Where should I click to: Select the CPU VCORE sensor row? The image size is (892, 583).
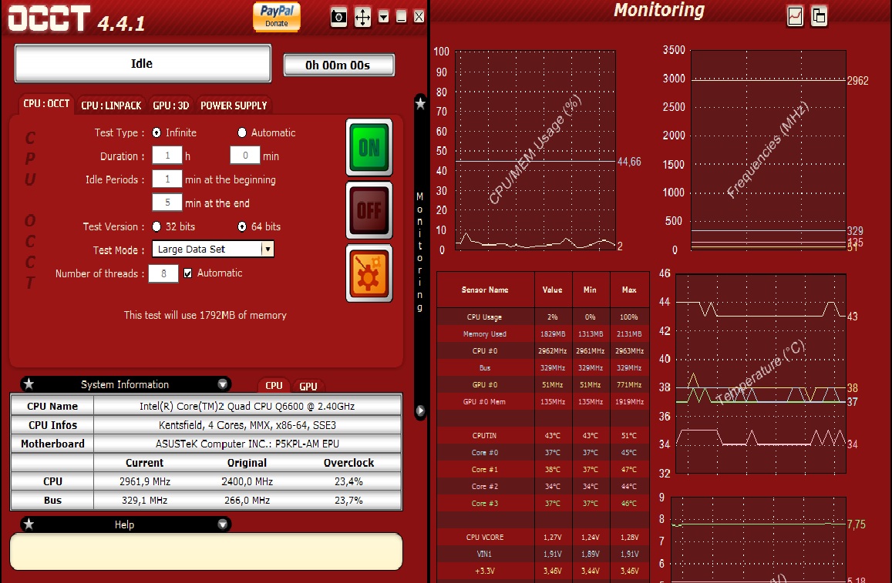click(543, 537)
